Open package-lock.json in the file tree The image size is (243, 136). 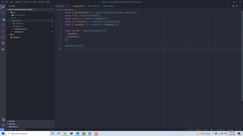pos(21,29)
